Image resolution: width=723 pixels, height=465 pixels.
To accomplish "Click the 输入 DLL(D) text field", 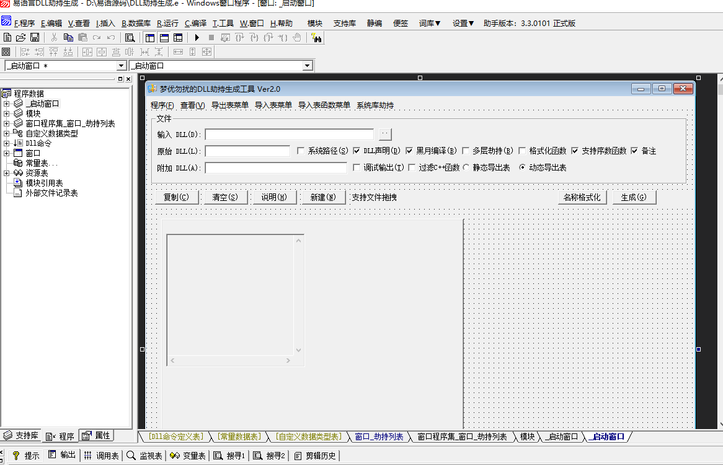I will pyautogui.click(x=289, y=135).
